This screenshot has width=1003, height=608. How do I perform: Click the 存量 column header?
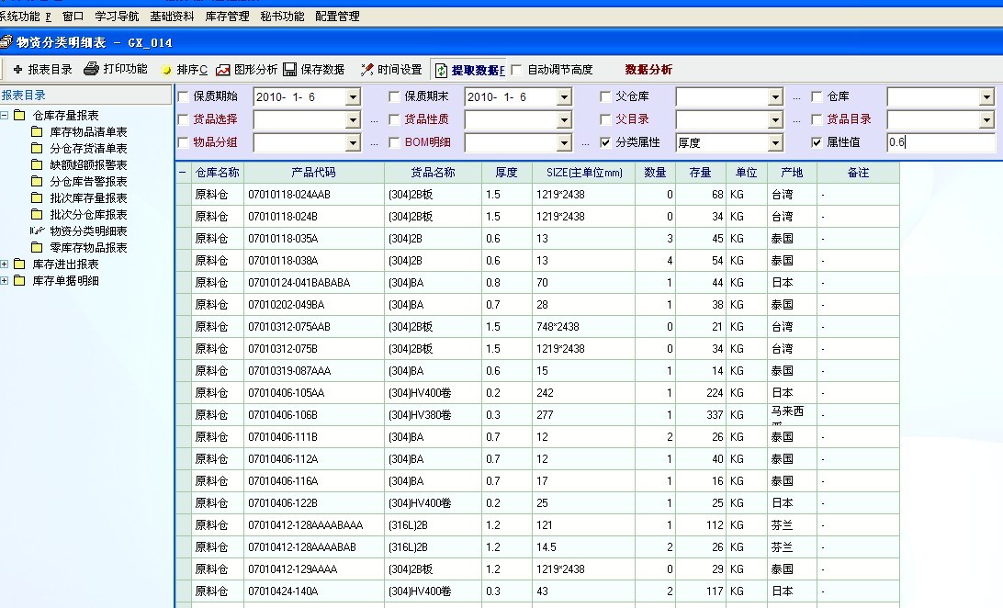[x=700, y=173]
